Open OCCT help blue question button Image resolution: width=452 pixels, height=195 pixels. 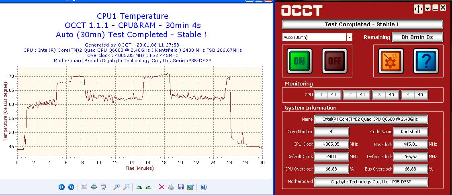pos(426,61)
